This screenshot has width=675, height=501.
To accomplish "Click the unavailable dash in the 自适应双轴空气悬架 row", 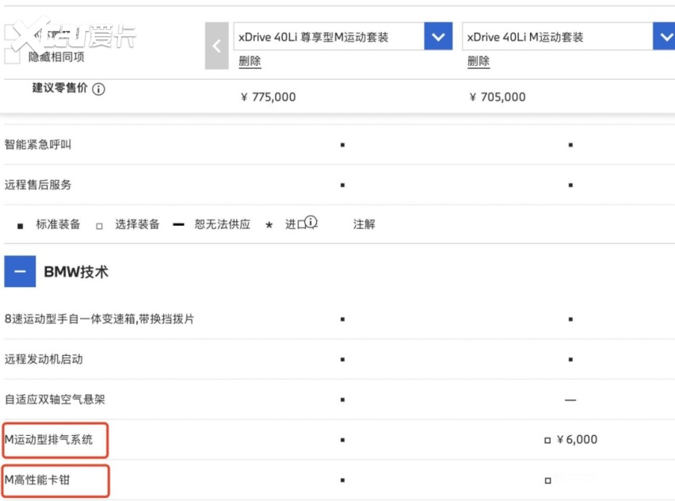I will coord(570,400).
